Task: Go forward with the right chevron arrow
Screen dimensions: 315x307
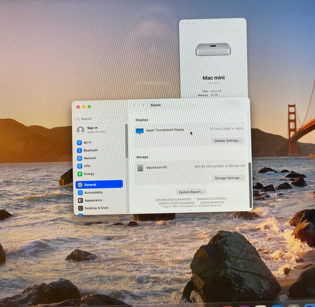Action: (143, 105)
